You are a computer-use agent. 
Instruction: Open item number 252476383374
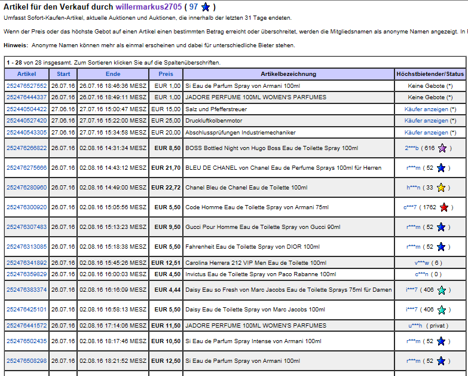coord(26,290)
